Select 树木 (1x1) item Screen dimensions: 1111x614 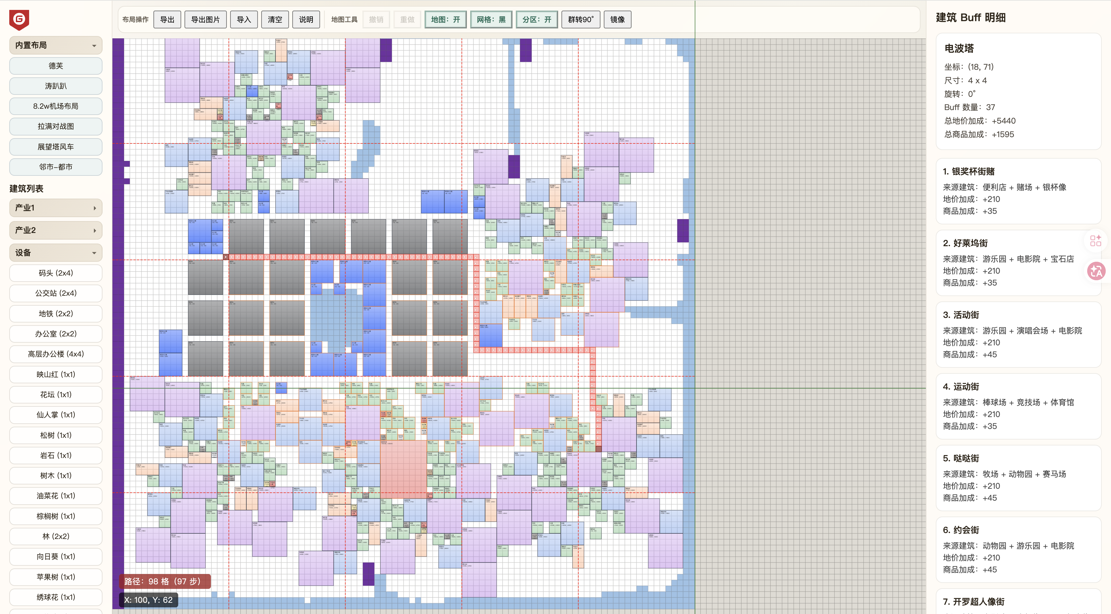(x=56, y=476)
